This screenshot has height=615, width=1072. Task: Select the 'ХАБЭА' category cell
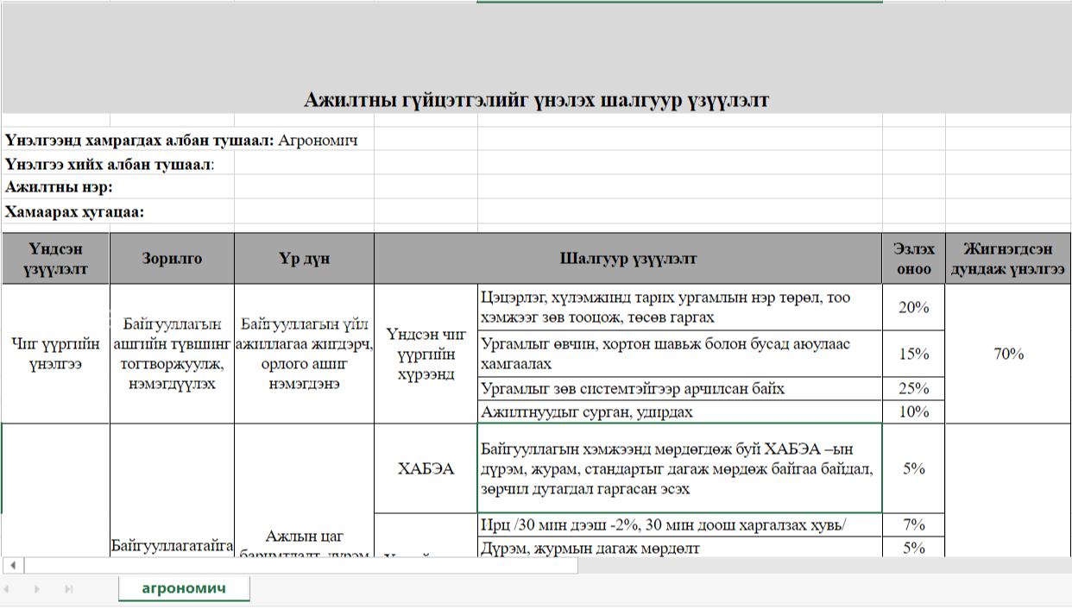426,468
